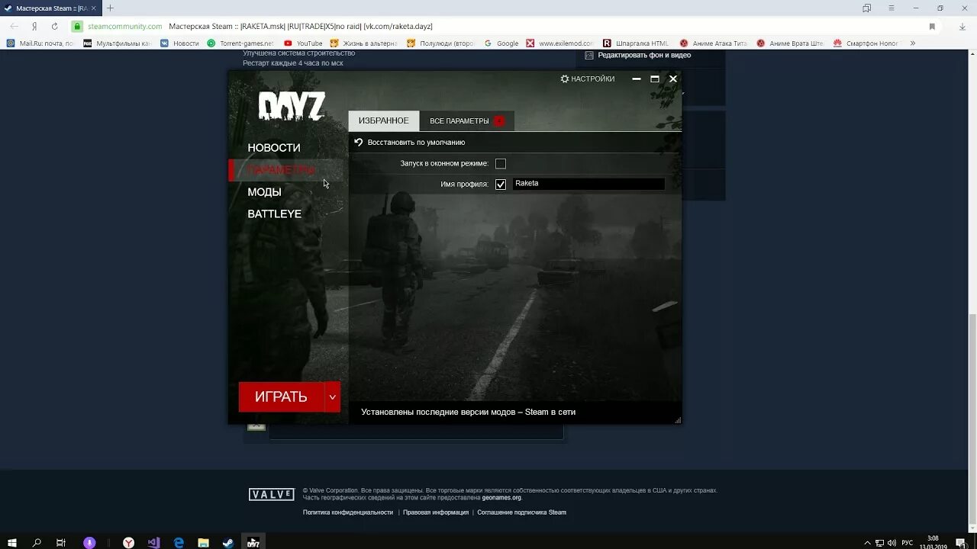Viewport: 977px width, 549px height.
Task: Open НОВОСТИ section in launcher
Action: [x=274, y=148]
